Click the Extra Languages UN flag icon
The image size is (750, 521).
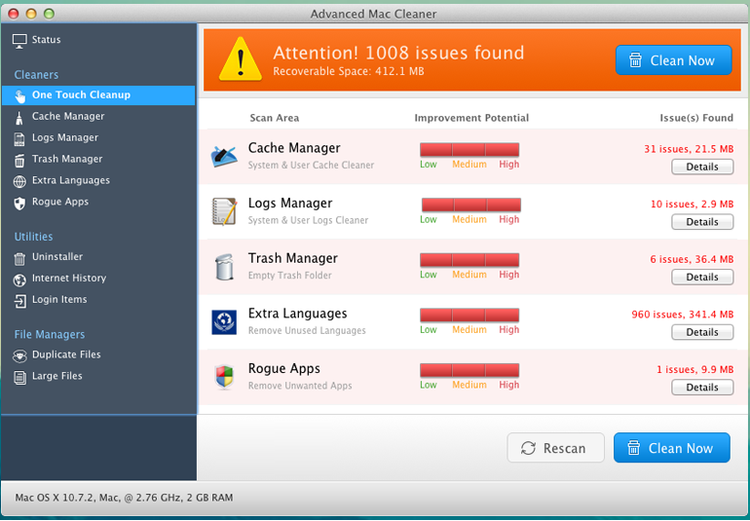pyautogui.click(x=224, y=322)
